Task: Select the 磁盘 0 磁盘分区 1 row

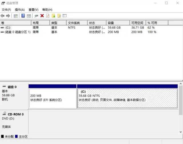Action: [x=17, y=32]
